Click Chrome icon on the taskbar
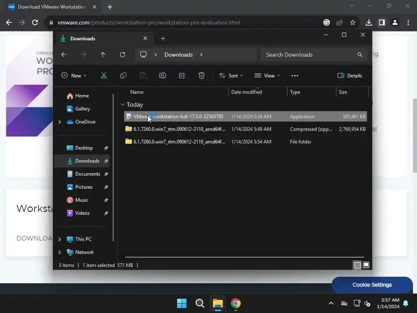Image resolution: width=417 pixels, height=313 pixels. pos(236,303)
